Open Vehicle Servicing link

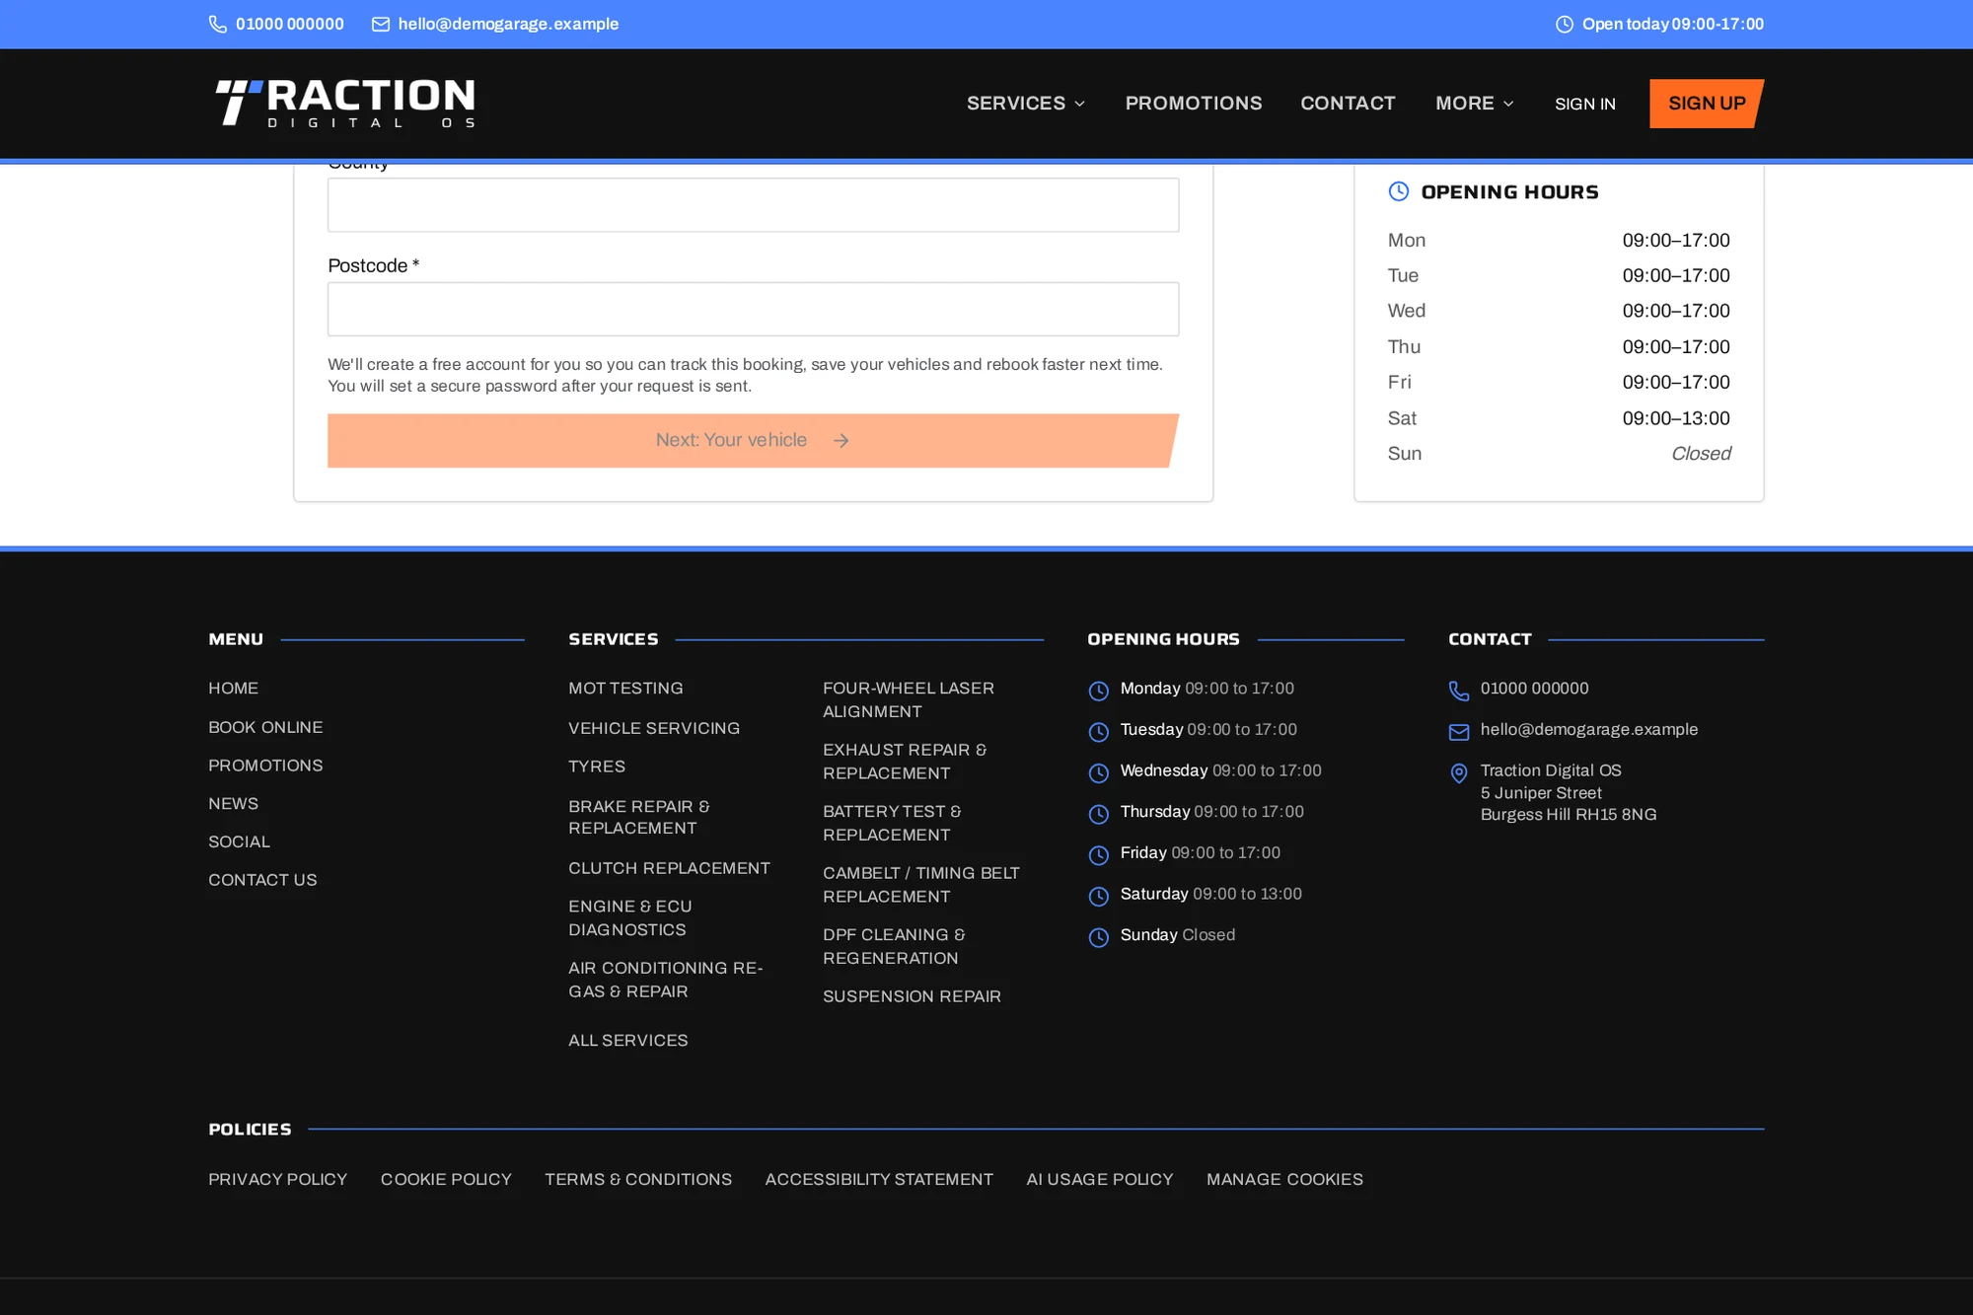click(654, 728)
